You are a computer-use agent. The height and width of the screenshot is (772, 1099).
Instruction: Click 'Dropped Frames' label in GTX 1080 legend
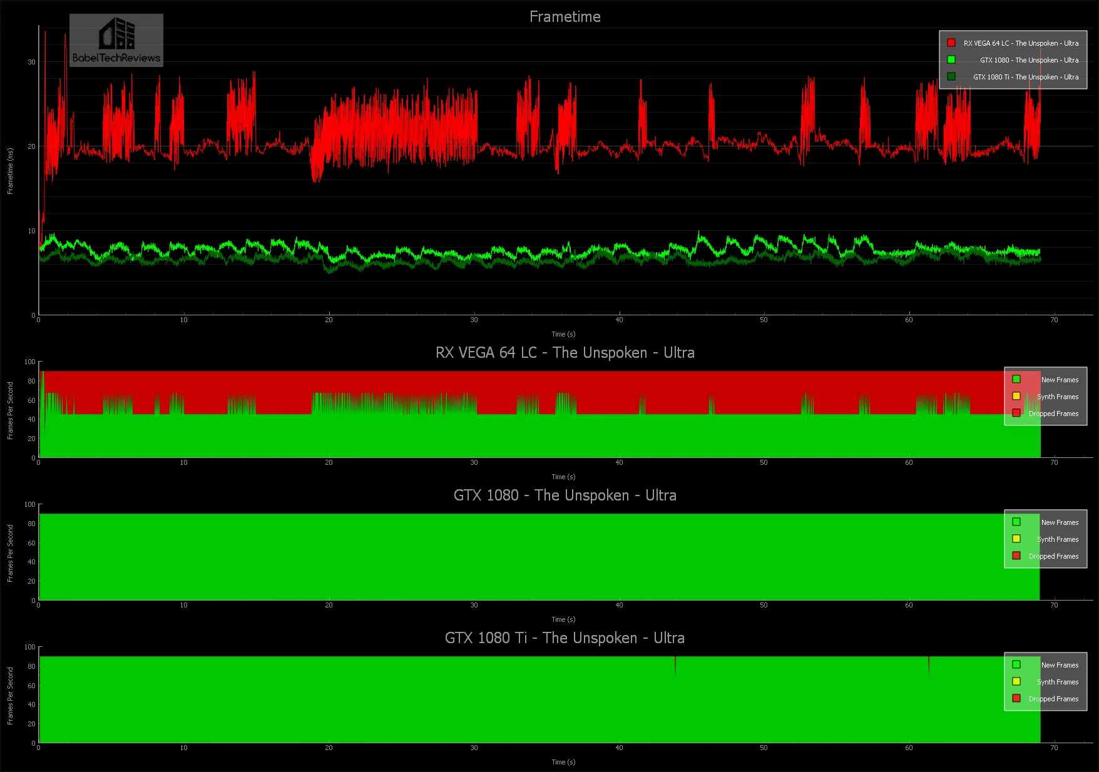[x=1053, y=556]
